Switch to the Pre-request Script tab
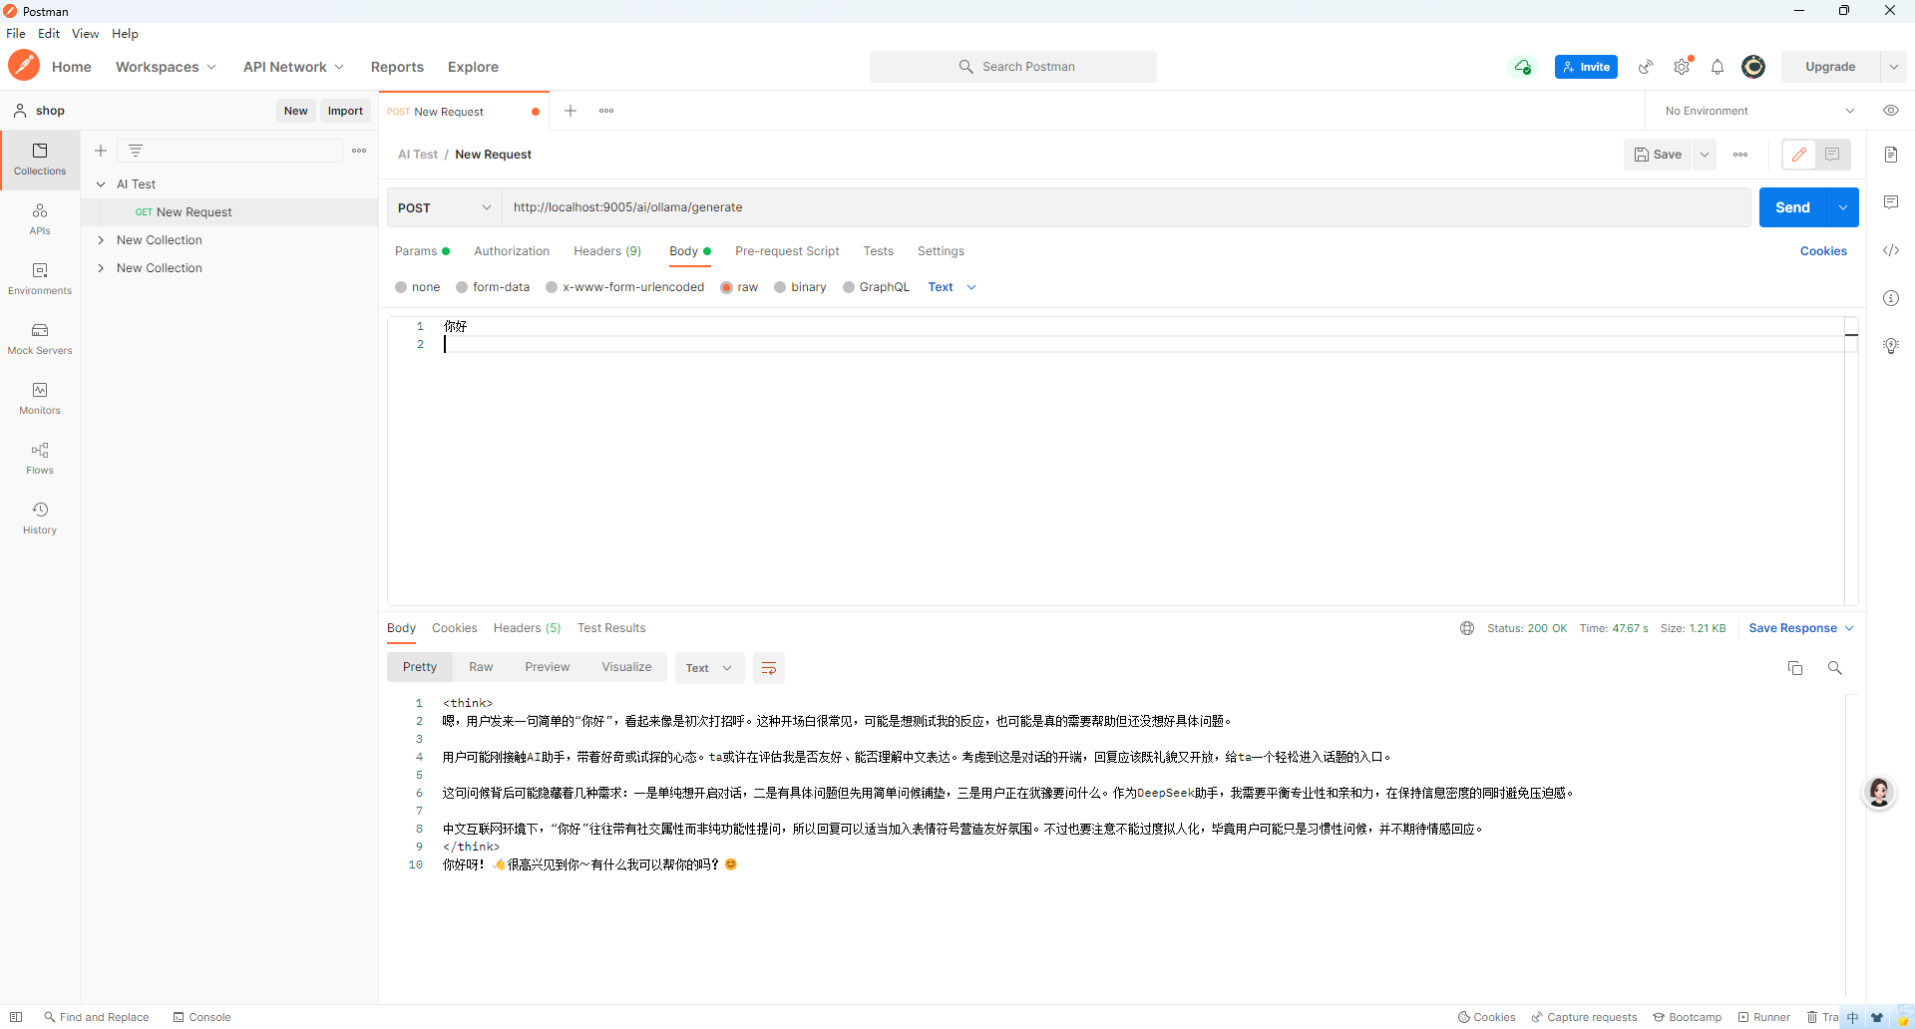 click(787, 251)
